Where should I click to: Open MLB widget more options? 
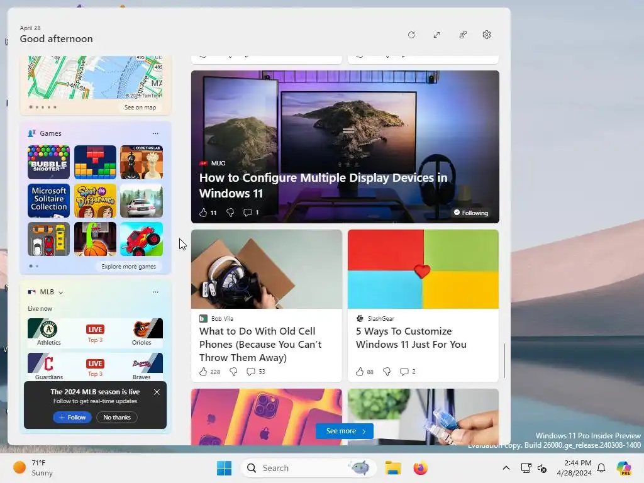[155, 292]
